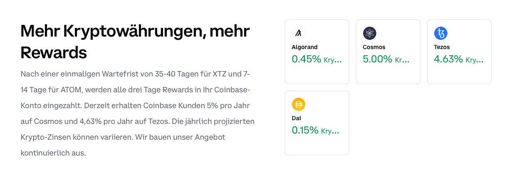Click the blue Tezos logo icon

441,33
